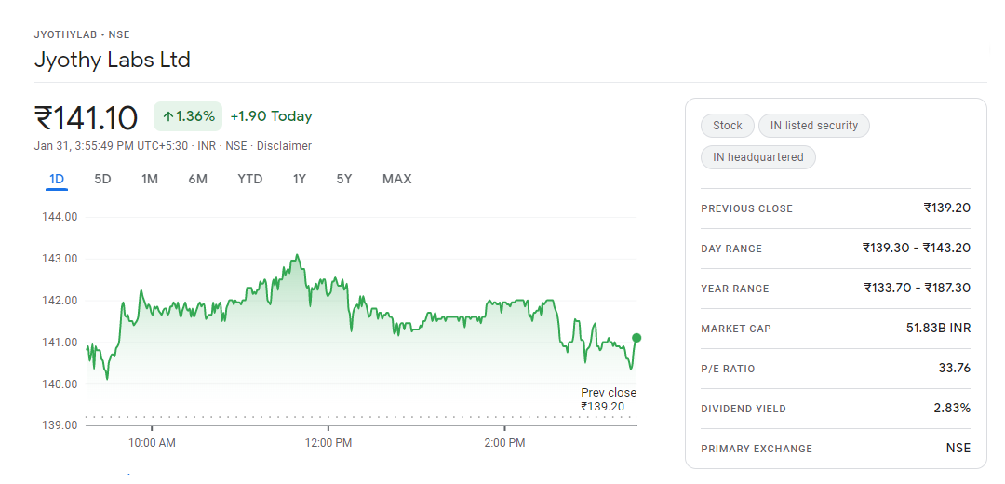The image size is (1005, 484).
Task: Click the 141.00 price axis label
Action: [58, 343]
